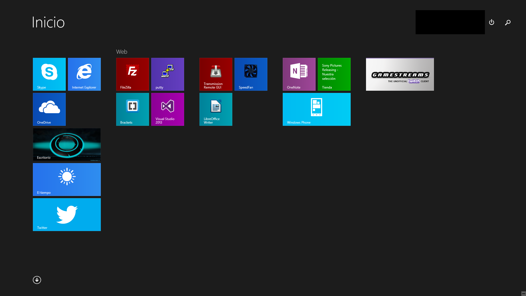Image resolution: width=526 pixels, height=296 pixels.
Task: Open the Windows Phone tile
Action: pos(317,109)
